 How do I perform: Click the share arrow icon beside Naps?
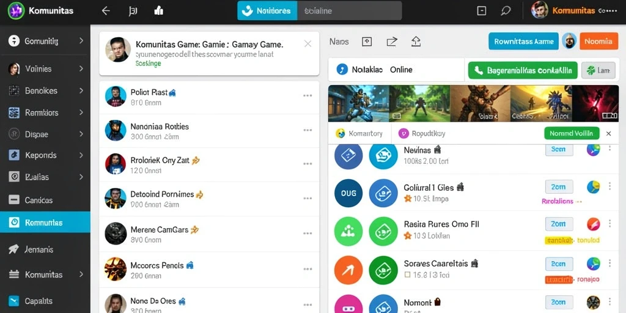pos(392,41)
